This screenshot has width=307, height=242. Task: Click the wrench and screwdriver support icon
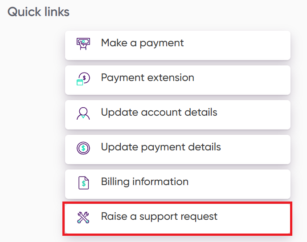[83, 217]
